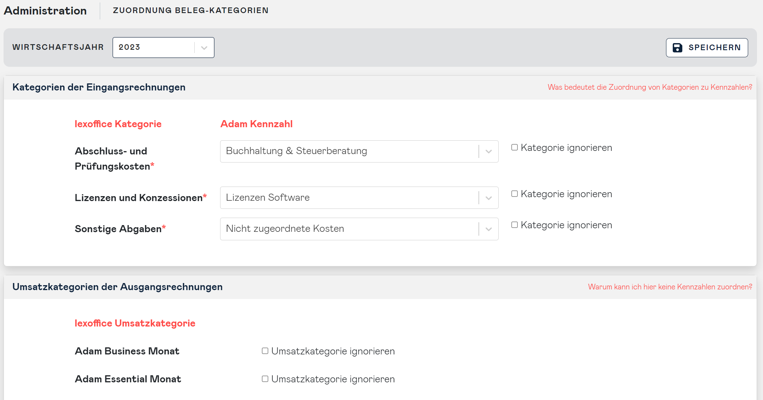Open Nicht zugeordnete Kosten dropdown
Viewport: 763px width, 400px height.
(x=359, y=229)
